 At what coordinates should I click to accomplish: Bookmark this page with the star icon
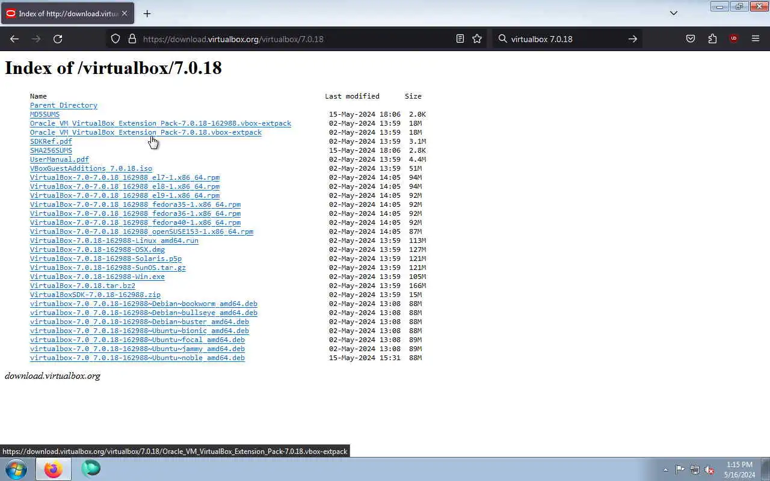coord(477,38)
